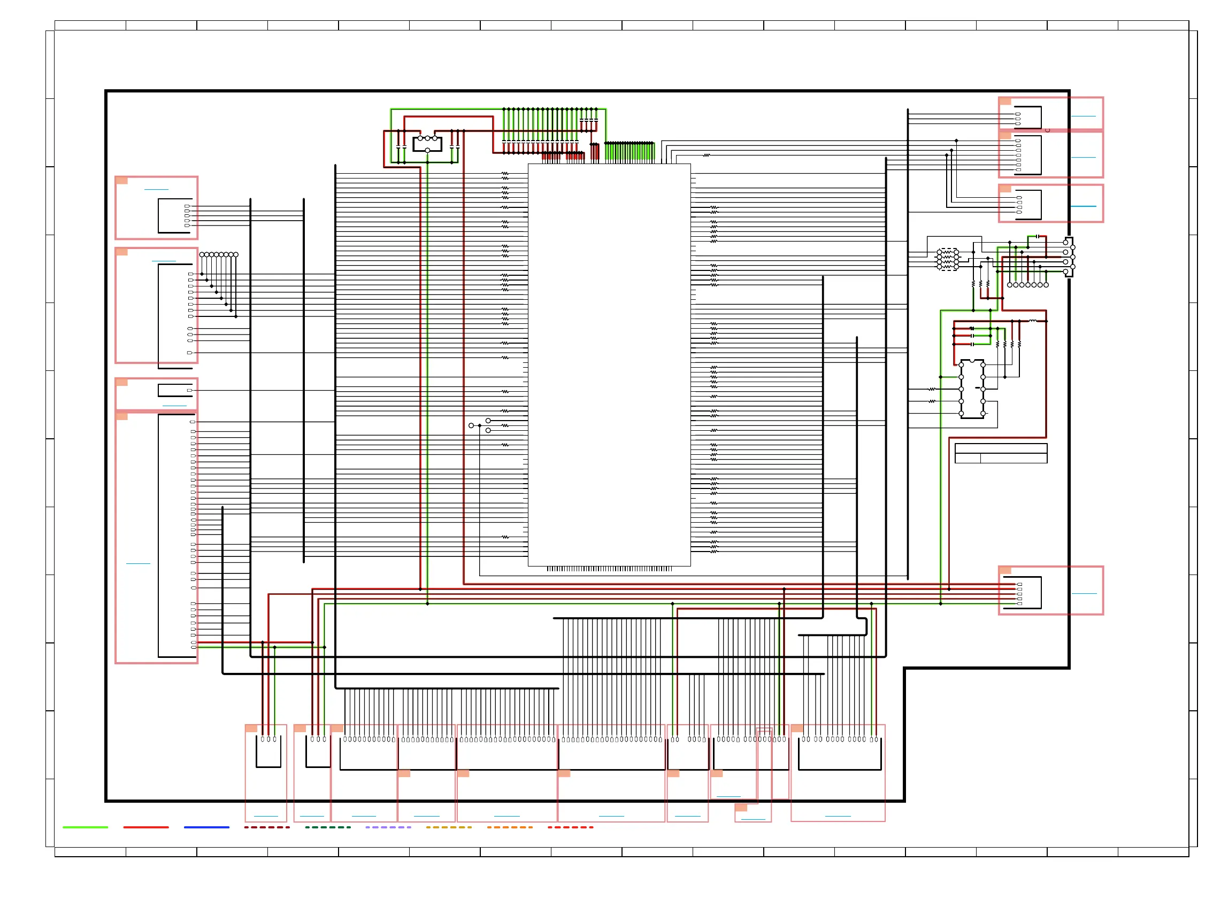Click the dashed orange line legend swatch

point(509,827)
